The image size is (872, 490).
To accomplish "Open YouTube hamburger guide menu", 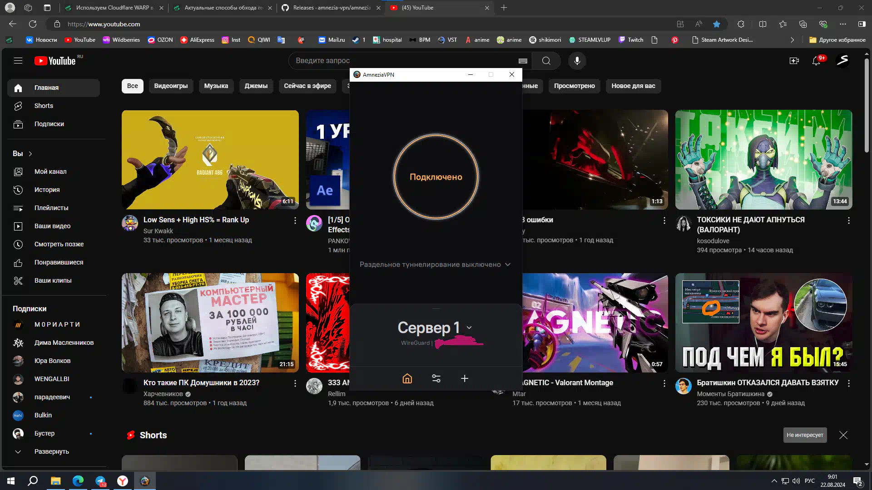I will tap(18, 60).
